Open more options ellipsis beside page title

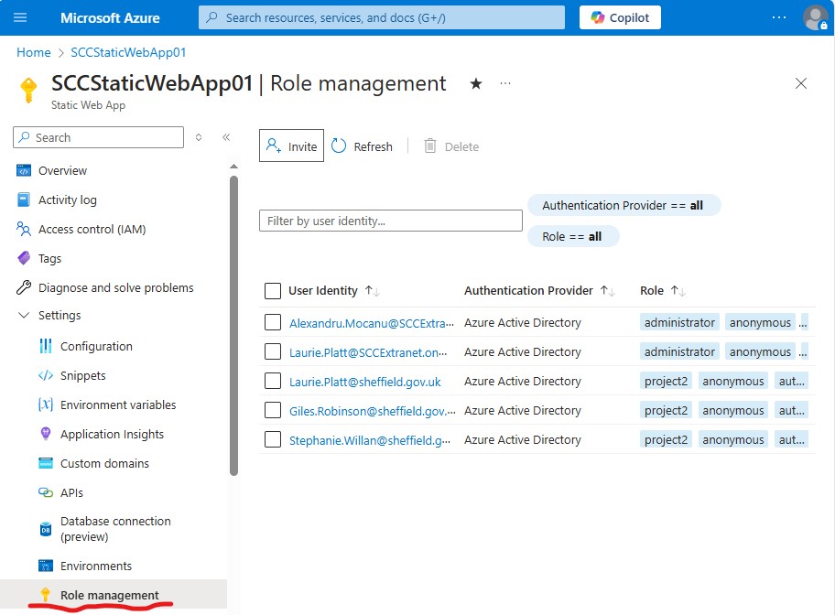[x=505, y=83]
